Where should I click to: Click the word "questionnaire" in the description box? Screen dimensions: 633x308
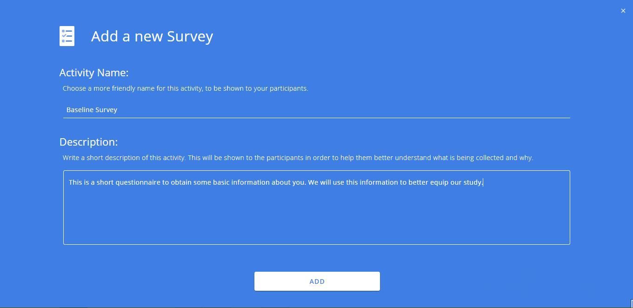(x=138, y=182)
